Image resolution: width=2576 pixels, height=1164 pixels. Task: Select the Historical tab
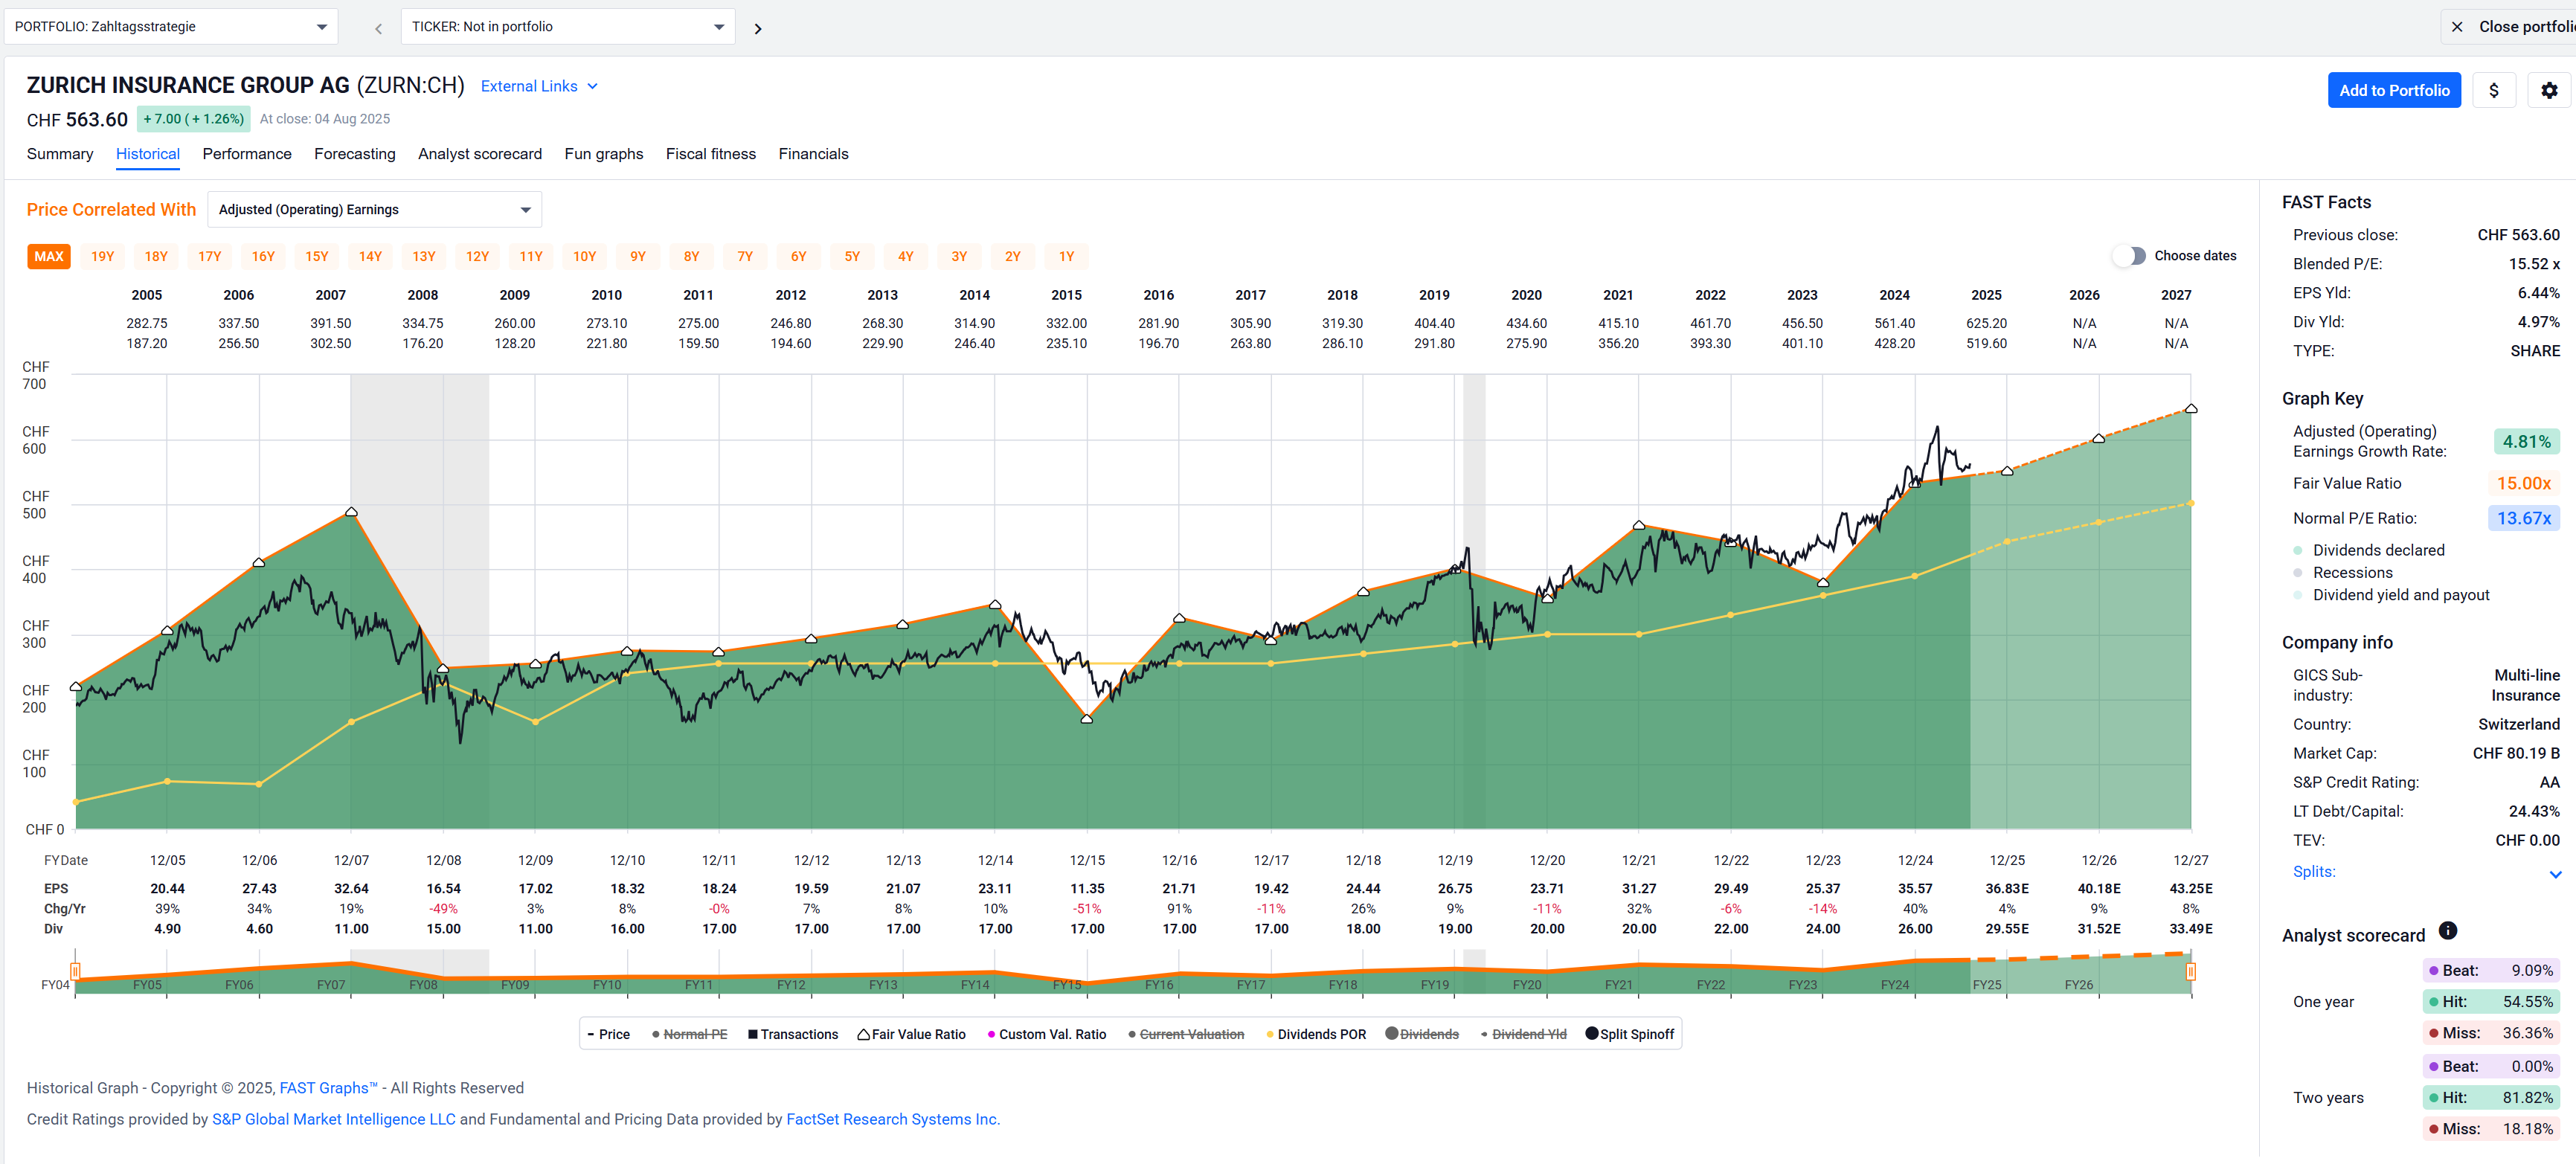tap(148, 154)
